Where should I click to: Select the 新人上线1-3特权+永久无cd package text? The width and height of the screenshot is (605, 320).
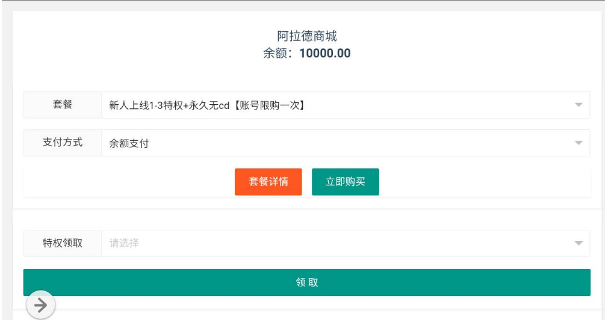170,105
